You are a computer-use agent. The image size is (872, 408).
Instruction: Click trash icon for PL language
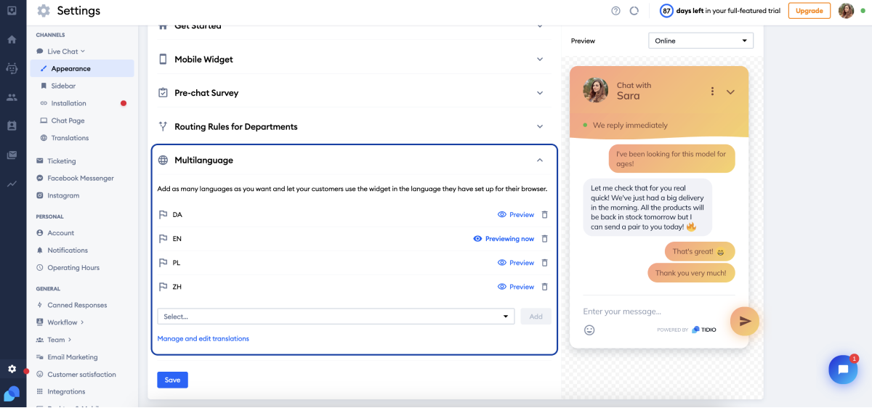pos(545,263)
